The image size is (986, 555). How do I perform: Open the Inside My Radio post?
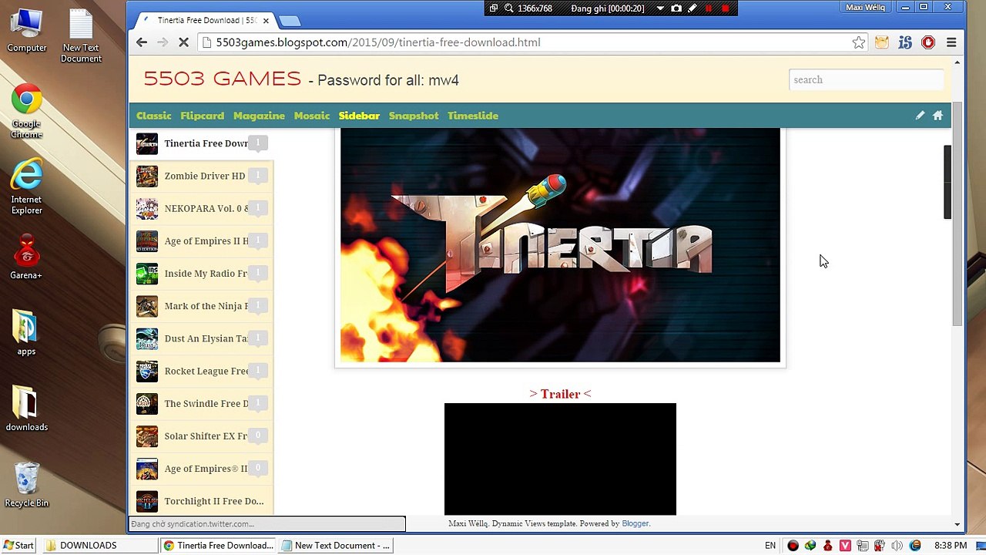coord(202,273)
